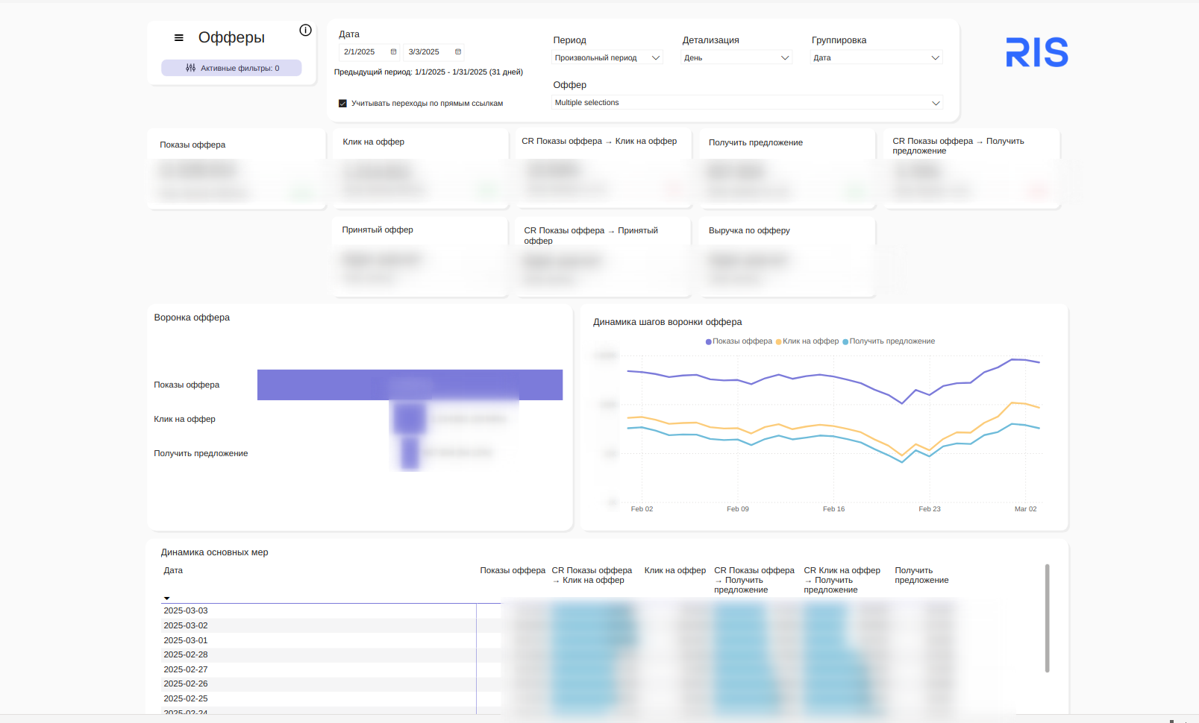Screen dimensions: 1199x723
Task: Uncheck Учитывать переходы по прямым ссылкам
Action: 342,104
